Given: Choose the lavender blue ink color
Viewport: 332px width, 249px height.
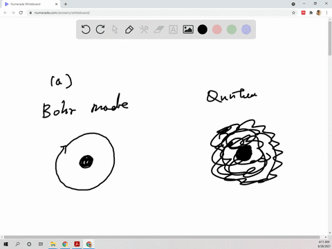Looking at the screenshot, I should pos(246,30).
